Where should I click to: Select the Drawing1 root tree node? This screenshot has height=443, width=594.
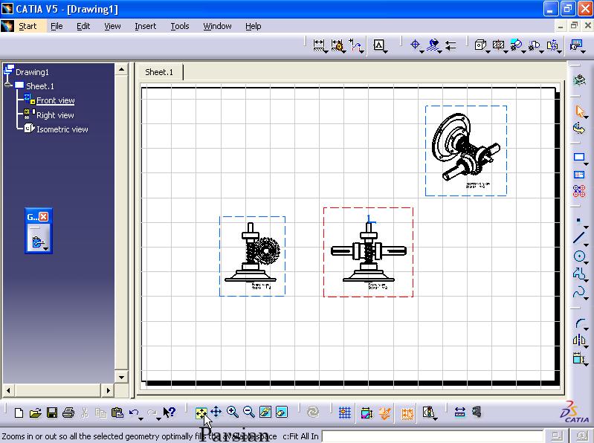coord(32,72)
